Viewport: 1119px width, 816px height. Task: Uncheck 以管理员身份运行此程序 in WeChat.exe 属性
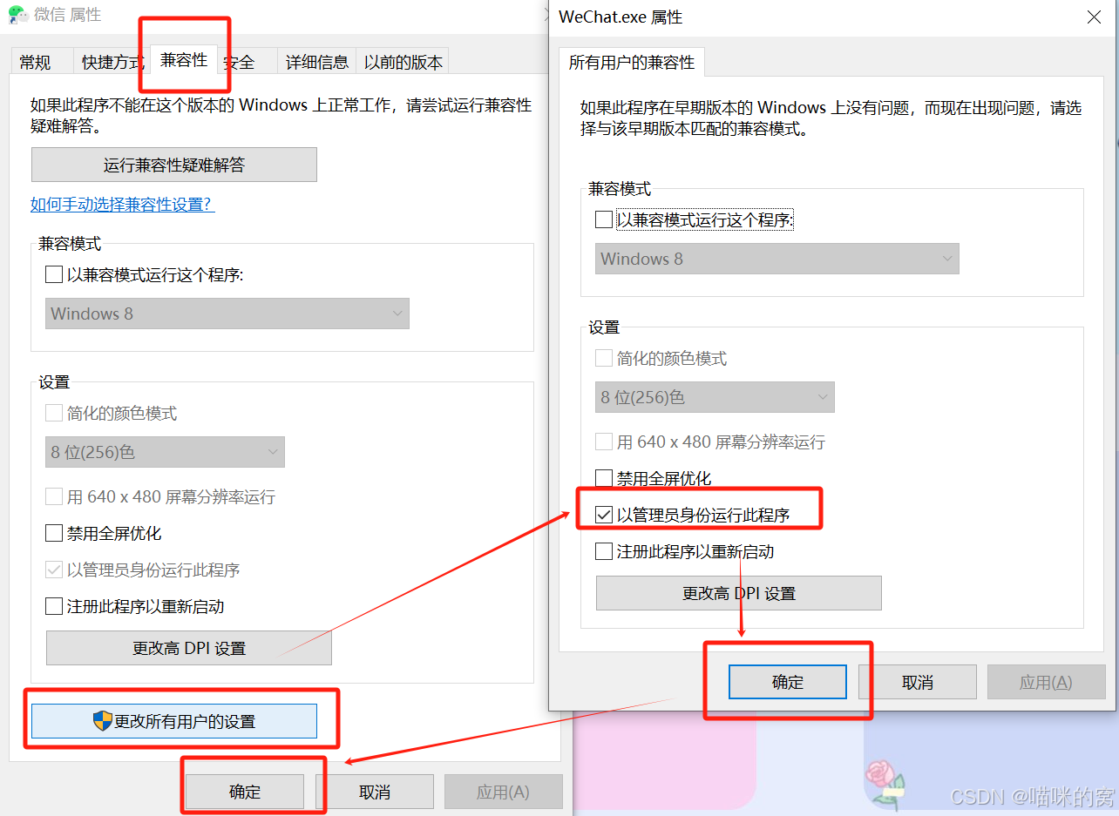pyautogui.click(x=604, y=516)
